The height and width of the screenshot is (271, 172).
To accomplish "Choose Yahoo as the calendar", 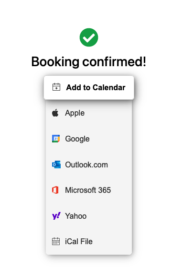I will [x=89, y=216].
